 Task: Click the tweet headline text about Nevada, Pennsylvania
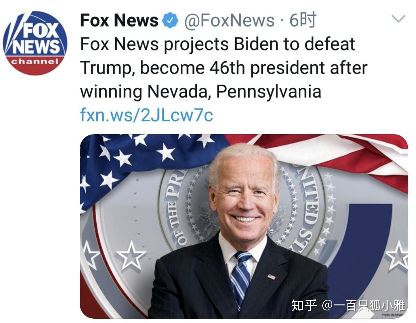[223, 68]
